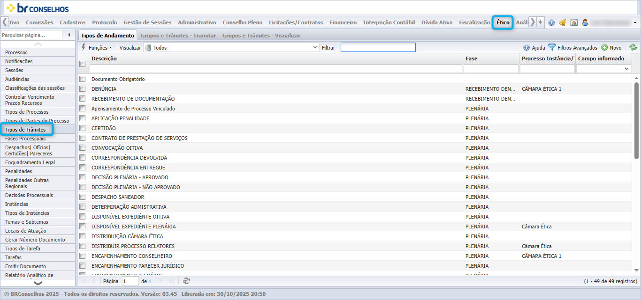Check the DENÚNCIA row checkbox
This screenshot has height=300, width=641.
tap(82, 89)
